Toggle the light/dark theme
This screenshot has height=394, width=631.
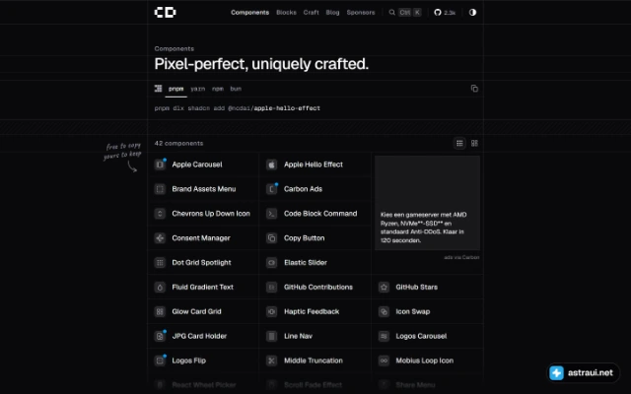(x=472, y=13)
